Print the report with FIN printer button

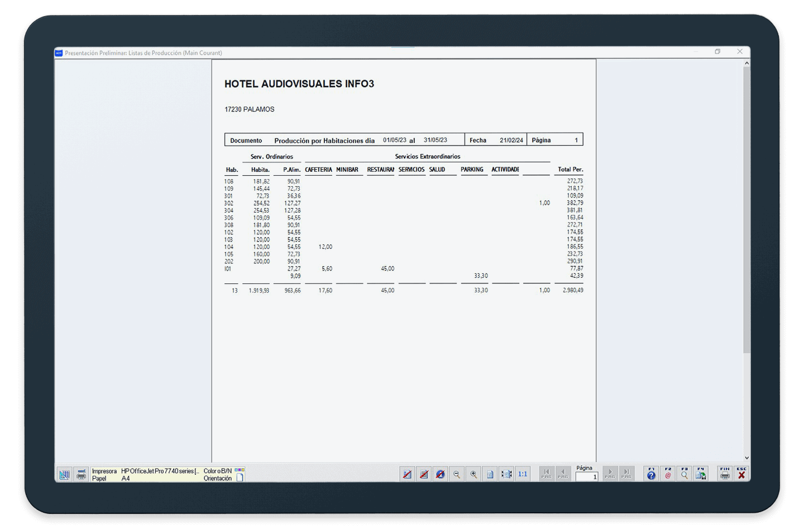click(725, 474)
